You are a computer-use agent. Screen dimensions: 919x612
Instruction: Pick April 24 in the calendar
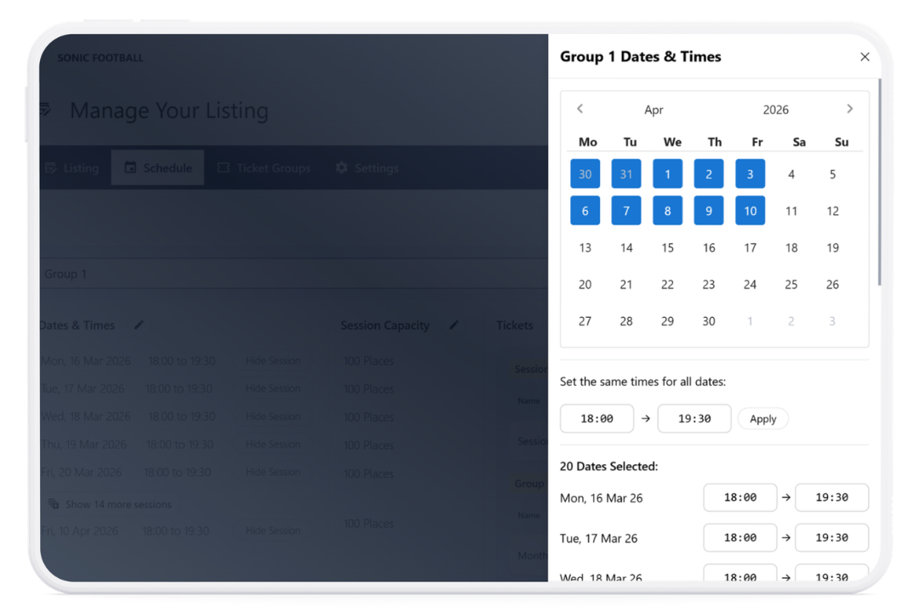pyautogui.click(x=751, y=285)
